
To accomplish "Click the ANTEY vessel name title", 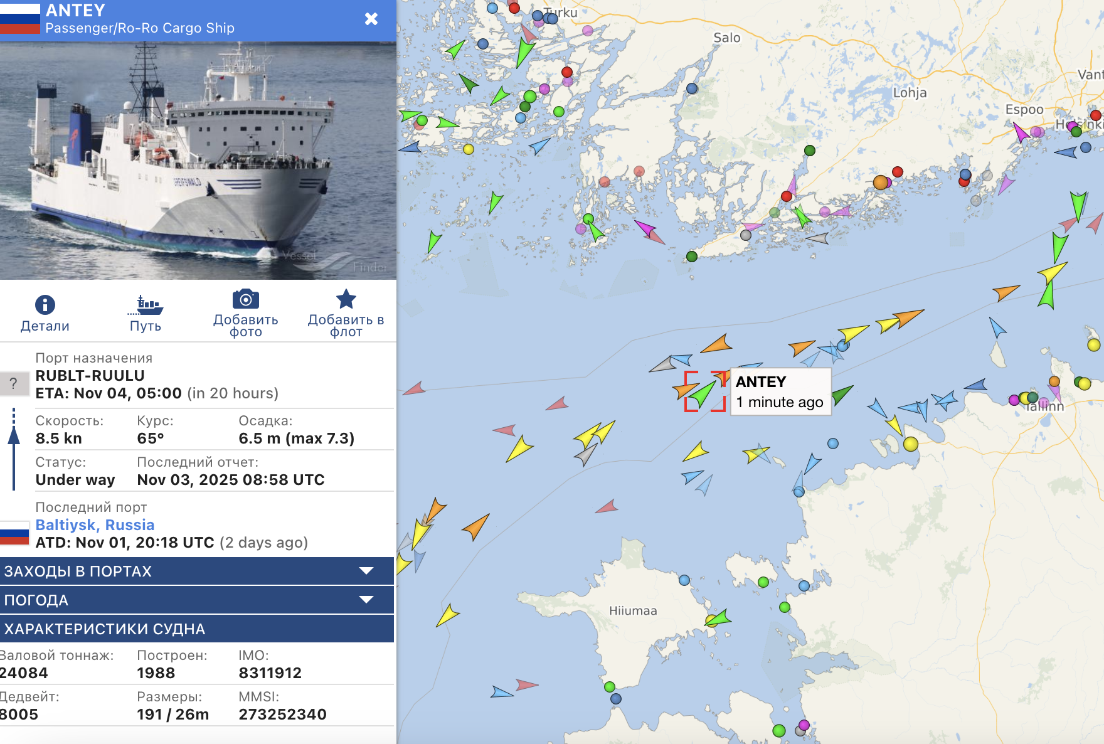I will [x=75, y=11].
